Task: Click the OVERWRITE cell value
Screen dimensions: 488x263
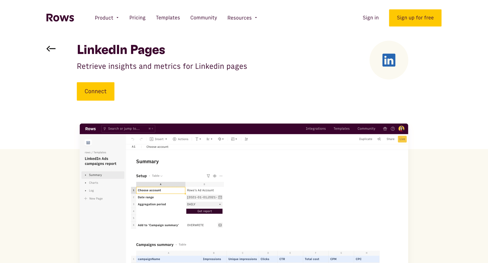Action: [x=195, y=225]
